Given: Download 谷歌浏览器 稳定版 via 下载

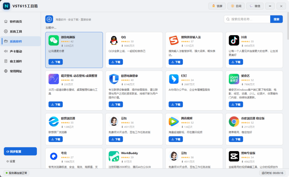Looking at the screenshot, I should pyautogui.click(x=236, y=139).
